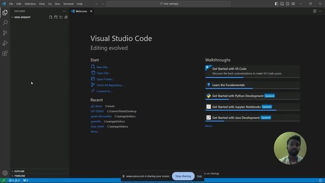
Task: Open recent project Guar Math
Action: [97, 127]
